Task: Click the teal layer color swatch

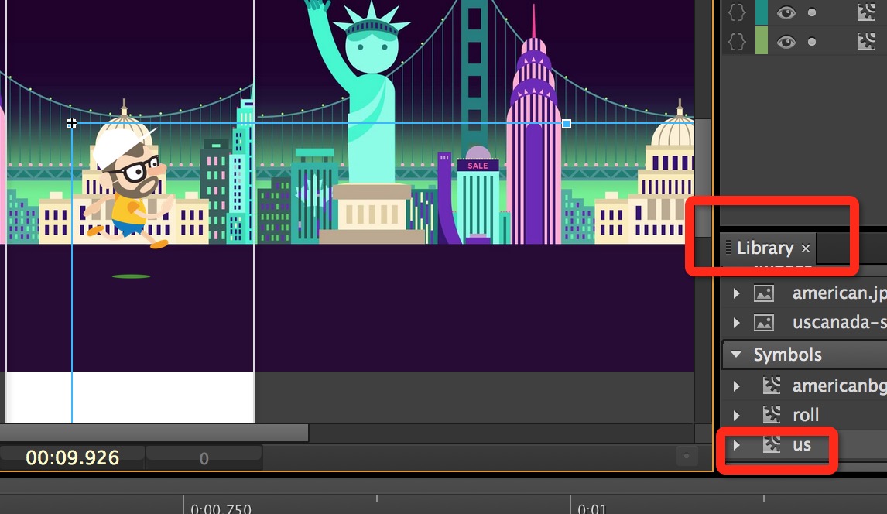Action: coord(762,12)
